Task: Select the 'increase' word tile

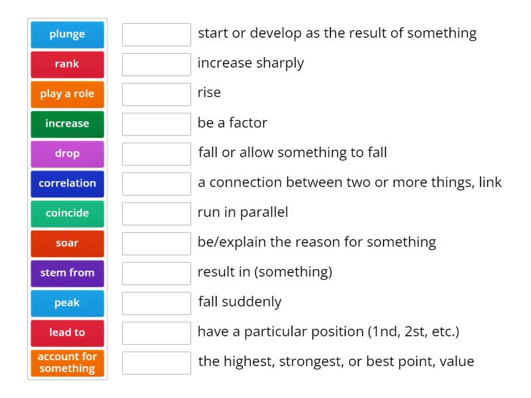Action: pos(67,124)
